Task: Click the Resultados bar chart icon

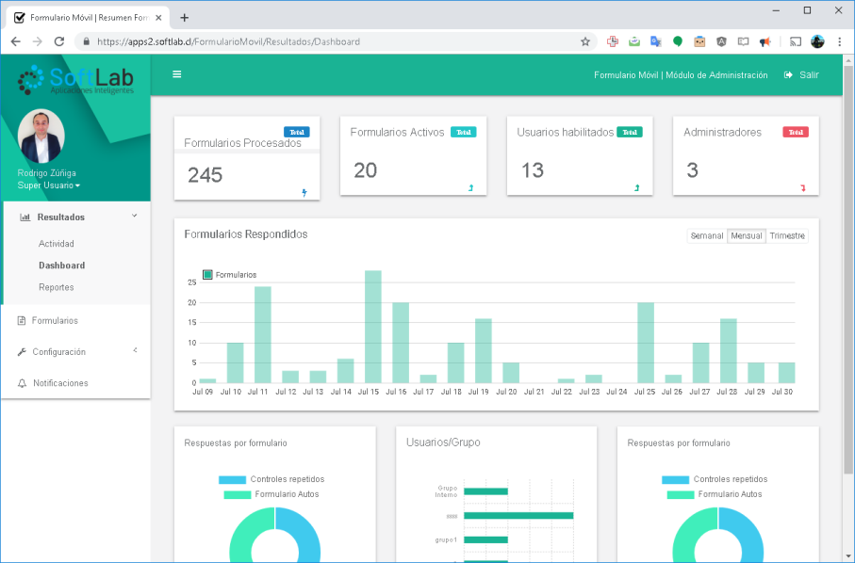Action: [25, 217]
